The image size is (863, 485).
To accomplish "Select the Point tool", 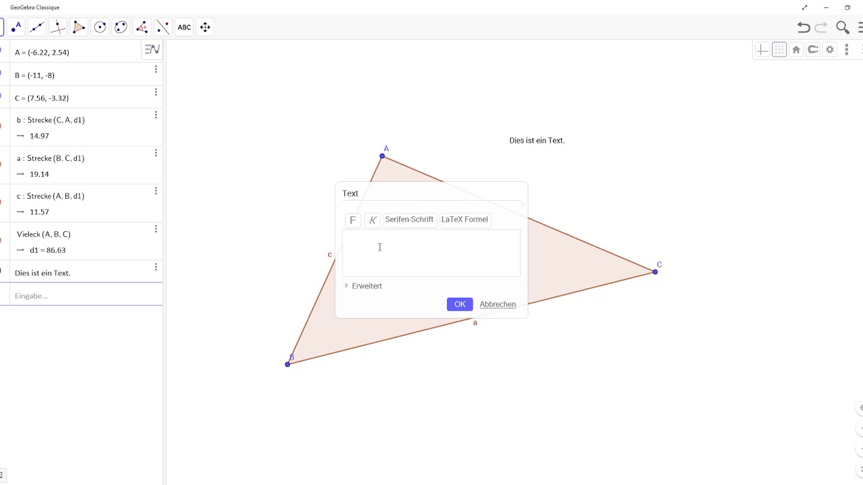I will pos(16,27).
